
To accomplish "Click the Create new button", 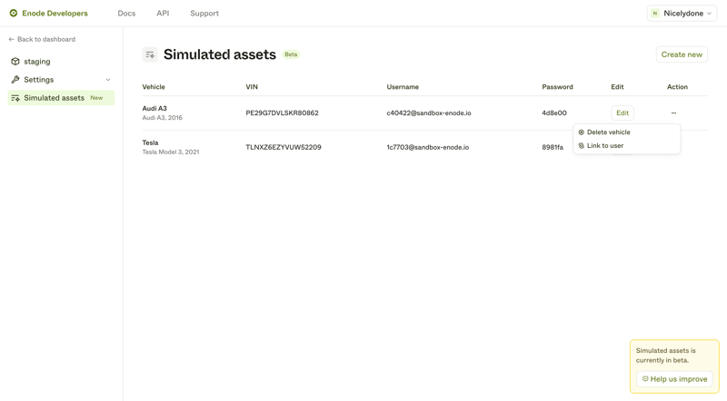I will (x=682, y=54).
